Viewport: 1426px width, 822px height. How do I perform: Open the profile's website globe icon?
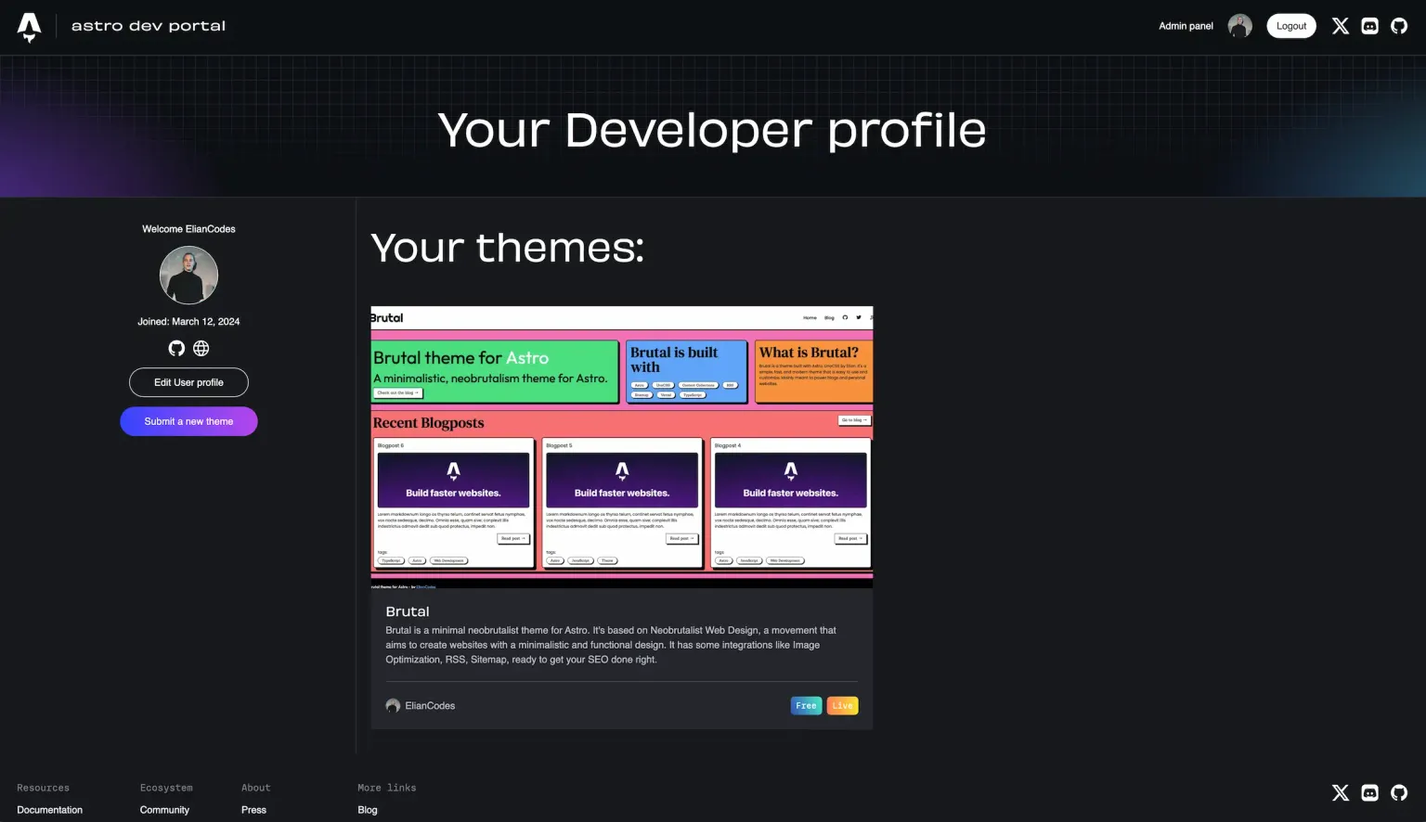pos(201,349)
